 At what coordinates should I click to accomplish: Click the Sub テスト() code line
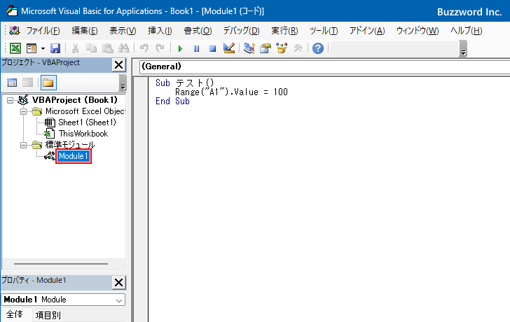click(x=184, y=83)
